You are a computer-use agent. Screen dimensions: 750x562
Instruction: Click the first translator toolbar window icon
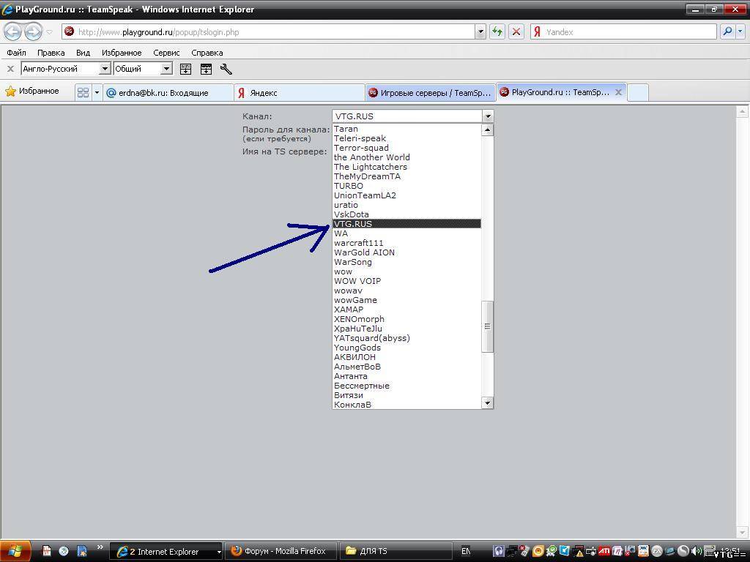pos(185,69)
